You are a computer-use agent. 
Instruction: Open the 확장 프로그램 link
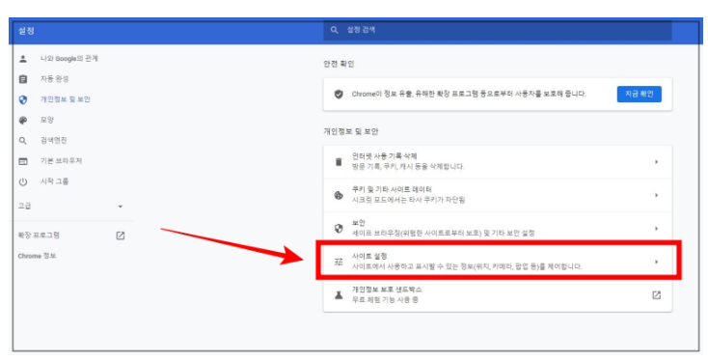click(x=39, y=235)
